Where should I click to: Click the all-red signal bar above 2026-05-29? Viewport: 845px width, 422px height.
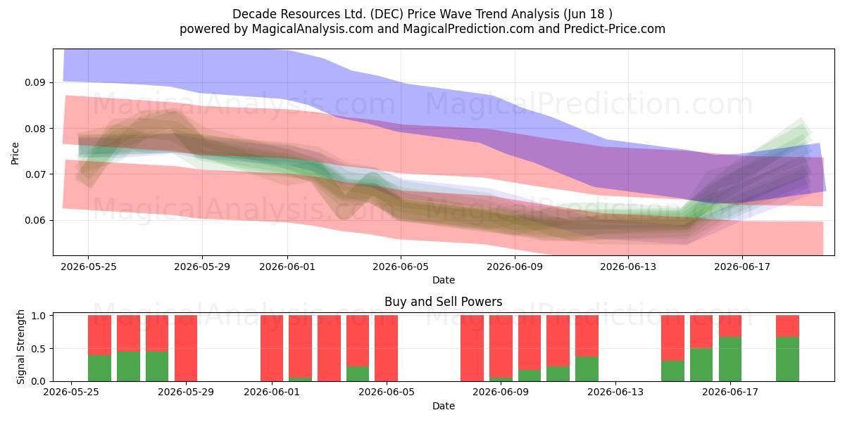tap(186, 348)
